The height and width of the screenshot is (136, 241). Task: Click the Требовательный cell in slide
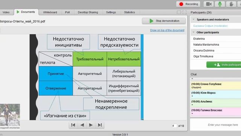pyautogui.click(x=90, y=59)
